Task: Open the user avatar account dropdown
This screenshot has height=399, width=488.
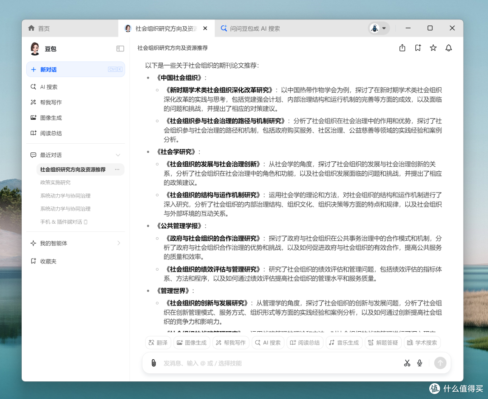Action: click(x=378, y=28)
